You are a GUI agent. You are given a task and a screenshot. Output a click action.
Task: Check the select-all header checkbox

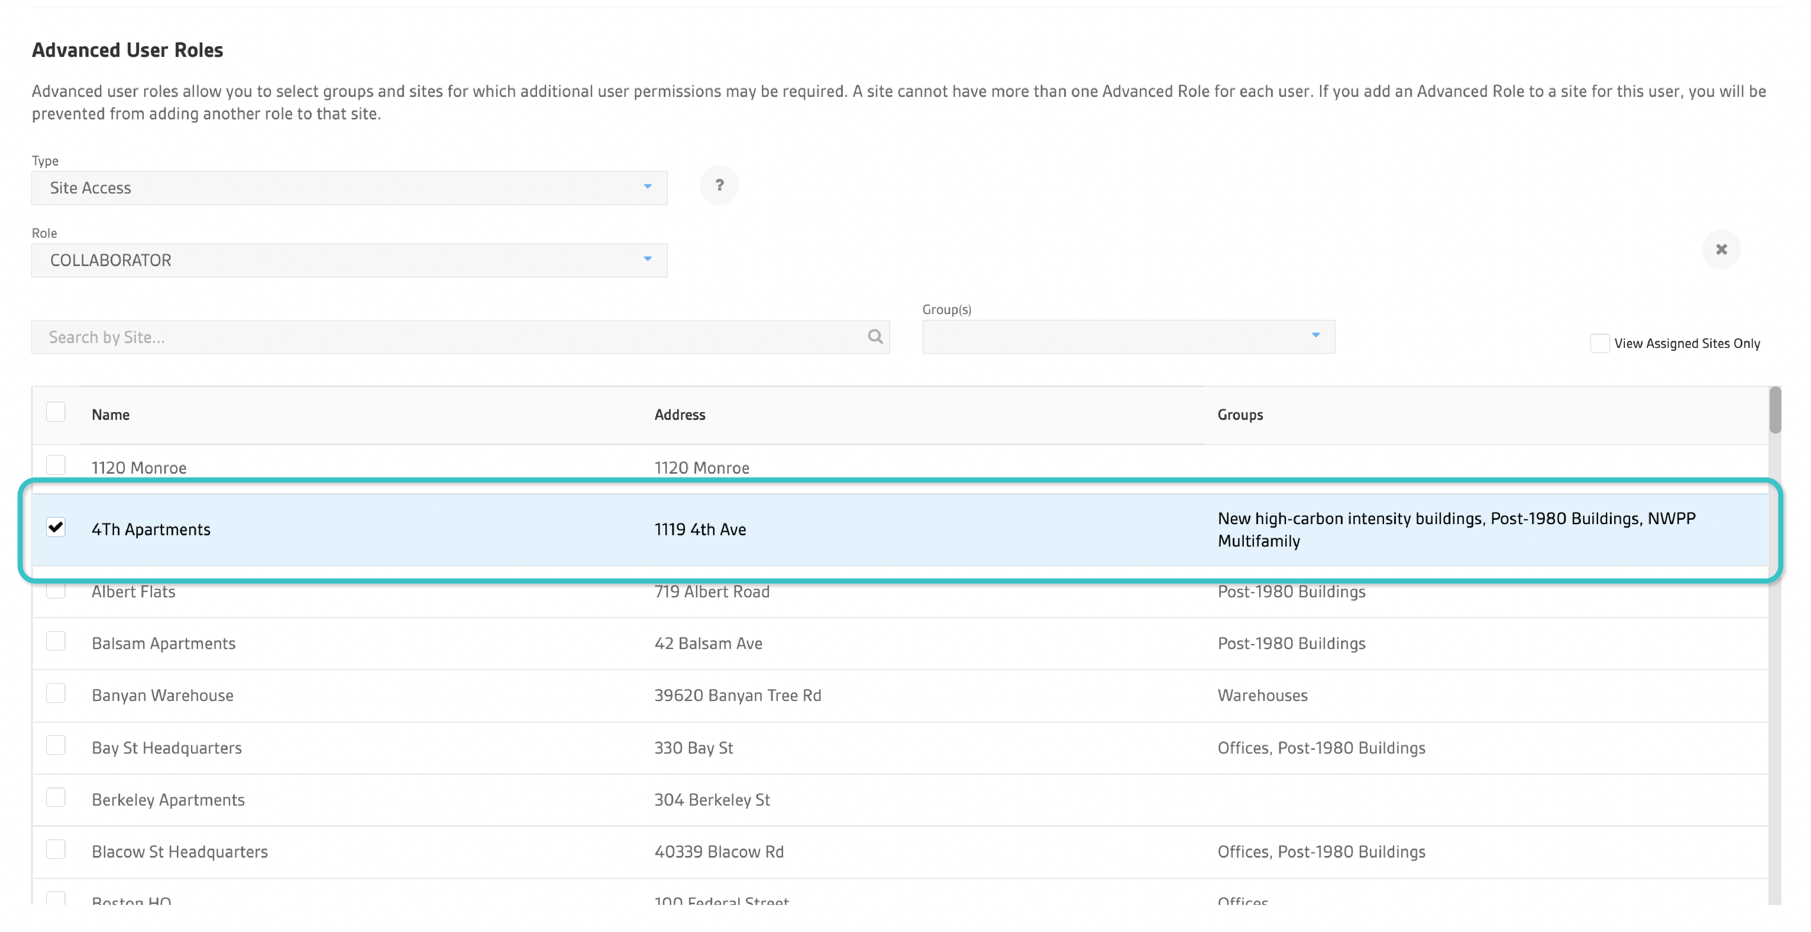(56, 412)
